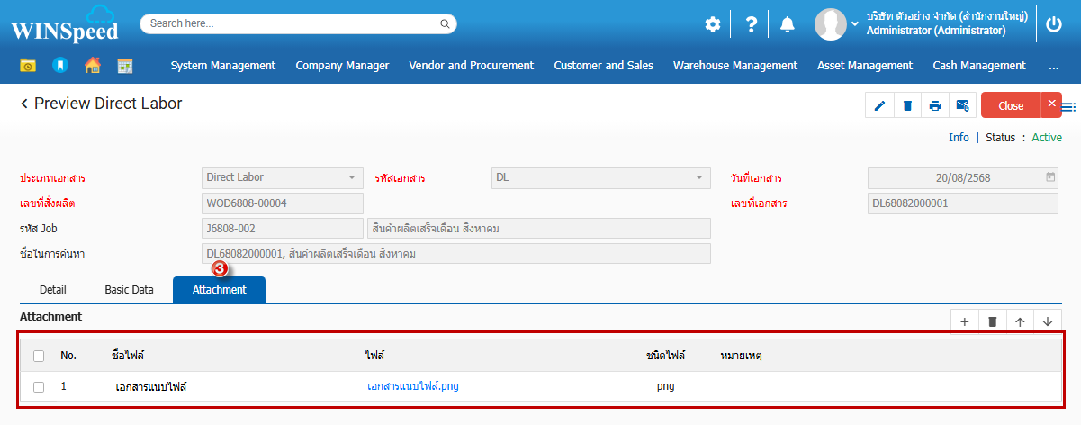Open the Vendor and Procurement menu
1081x425 pixels.
coord(471,65)
